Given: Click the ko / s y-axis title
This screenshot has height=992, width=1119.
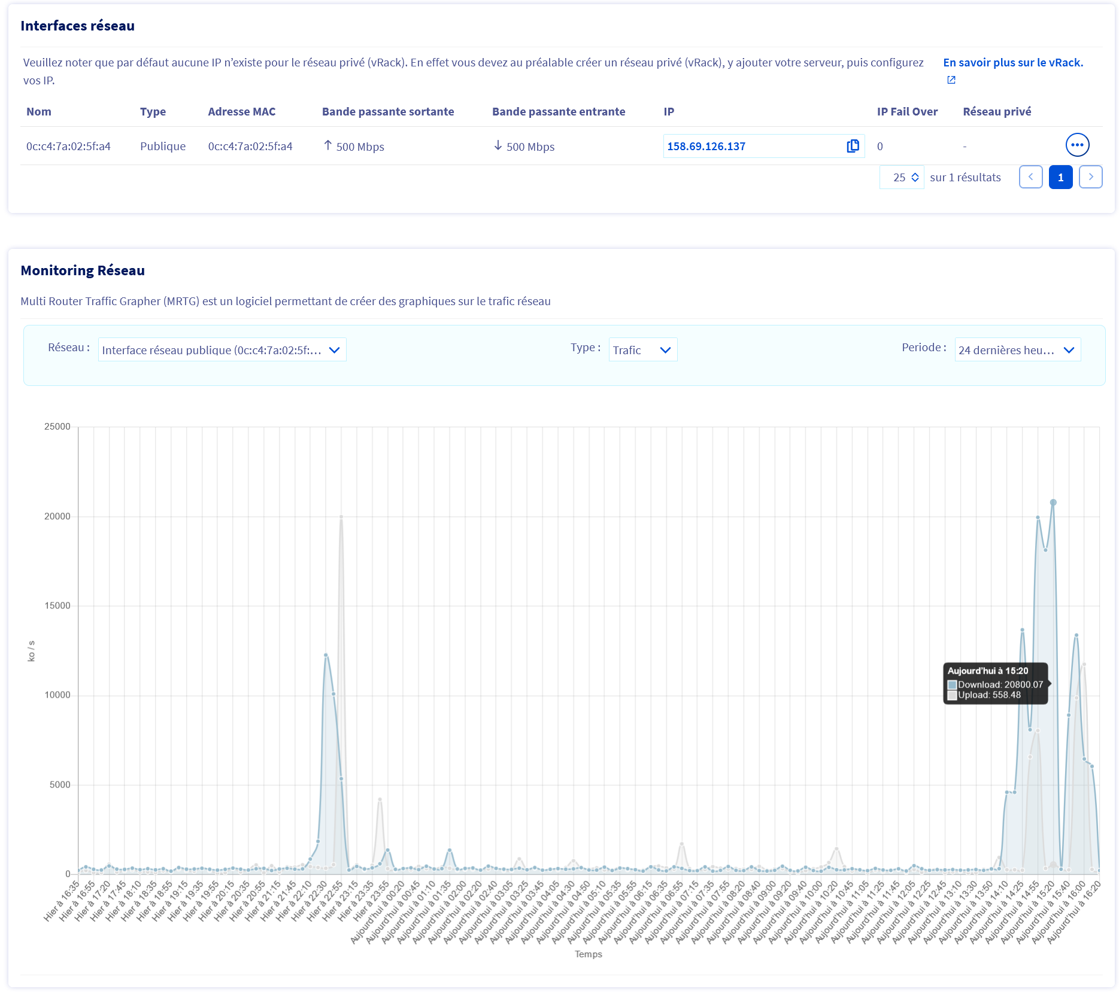Looking at the screenshot, I should pos(31,651).
